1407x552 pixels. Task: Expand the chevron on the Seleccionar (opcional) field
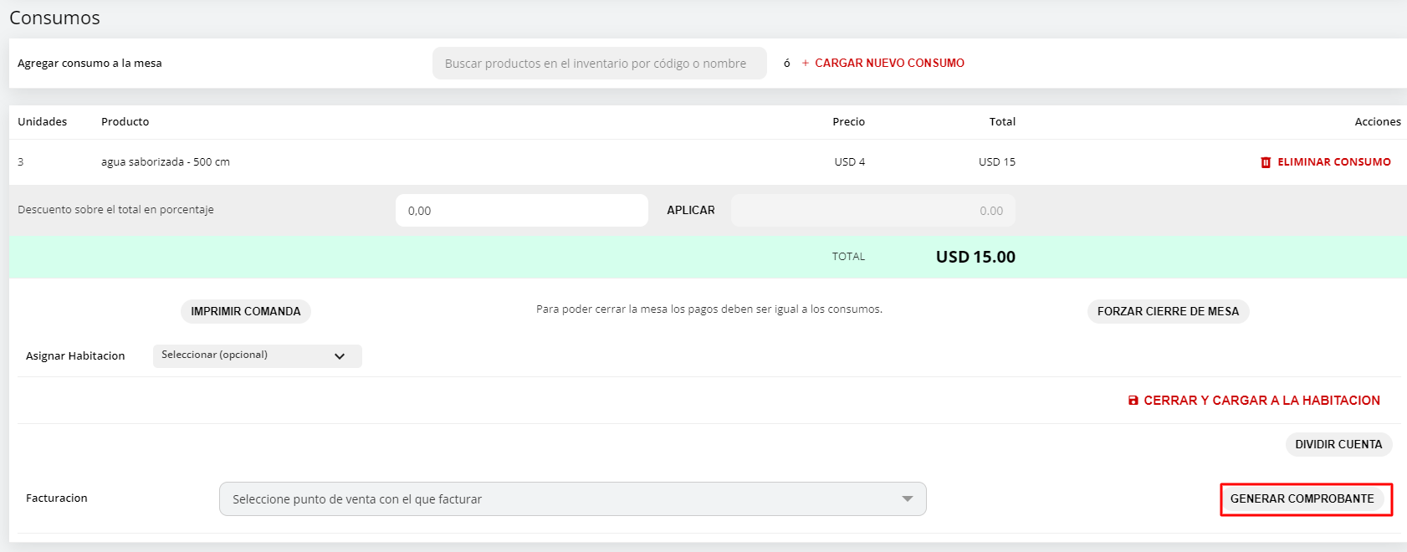click(x=340, y=355)
